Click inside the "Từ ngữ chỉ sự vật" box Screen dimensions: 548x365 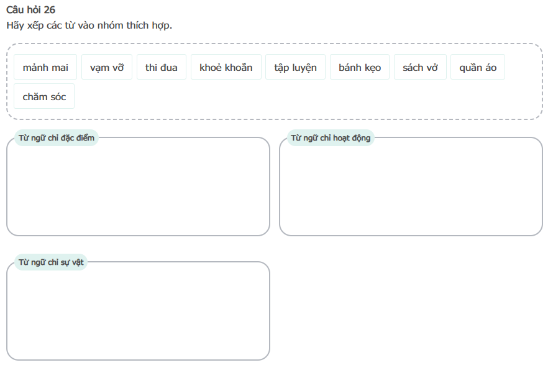coord(138,314)
